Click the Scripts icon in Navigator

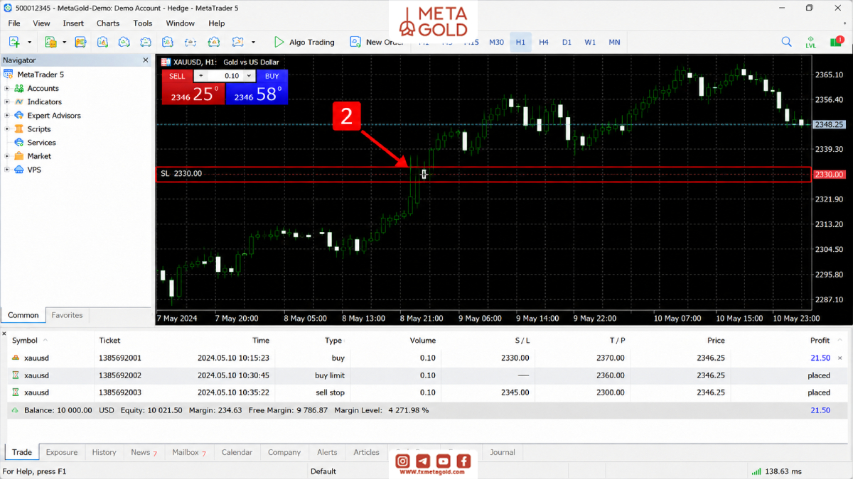19,128
